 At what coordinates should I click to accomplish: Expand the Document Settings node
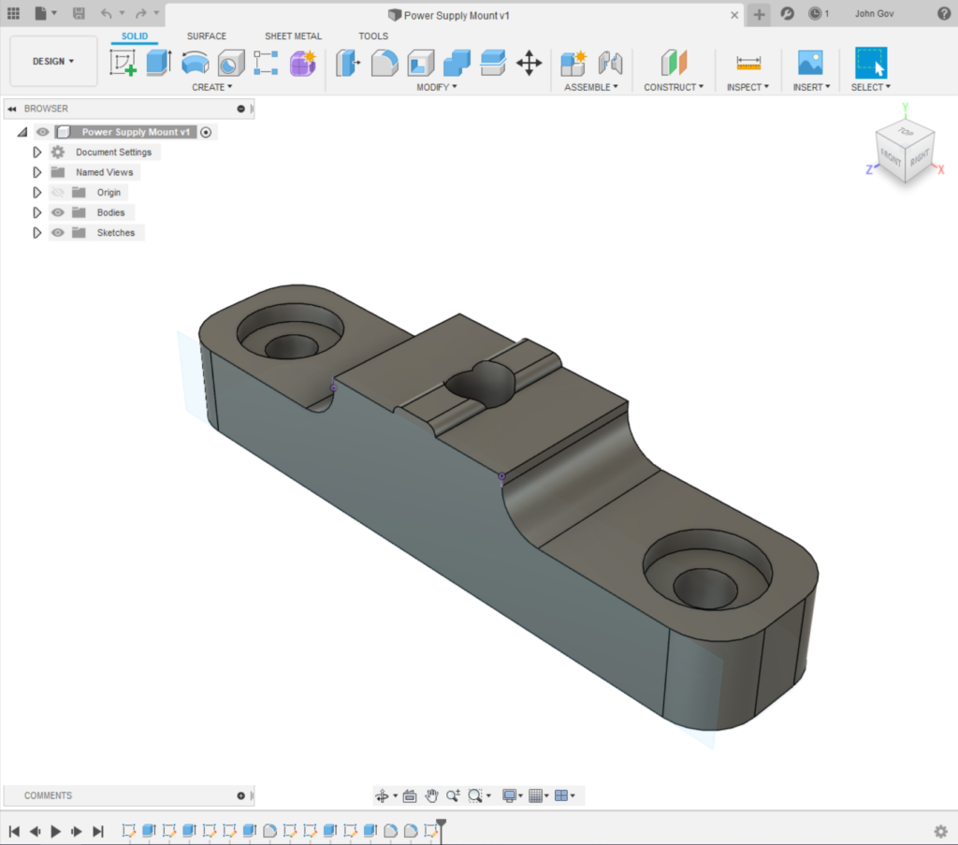point(36,153)
